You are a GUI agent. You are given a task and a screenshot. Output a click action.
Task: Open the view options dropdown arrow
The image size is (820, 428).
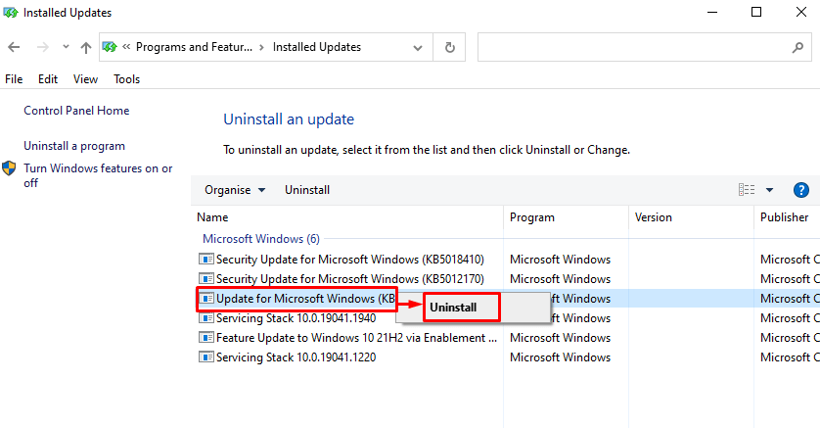coord(769,190)
